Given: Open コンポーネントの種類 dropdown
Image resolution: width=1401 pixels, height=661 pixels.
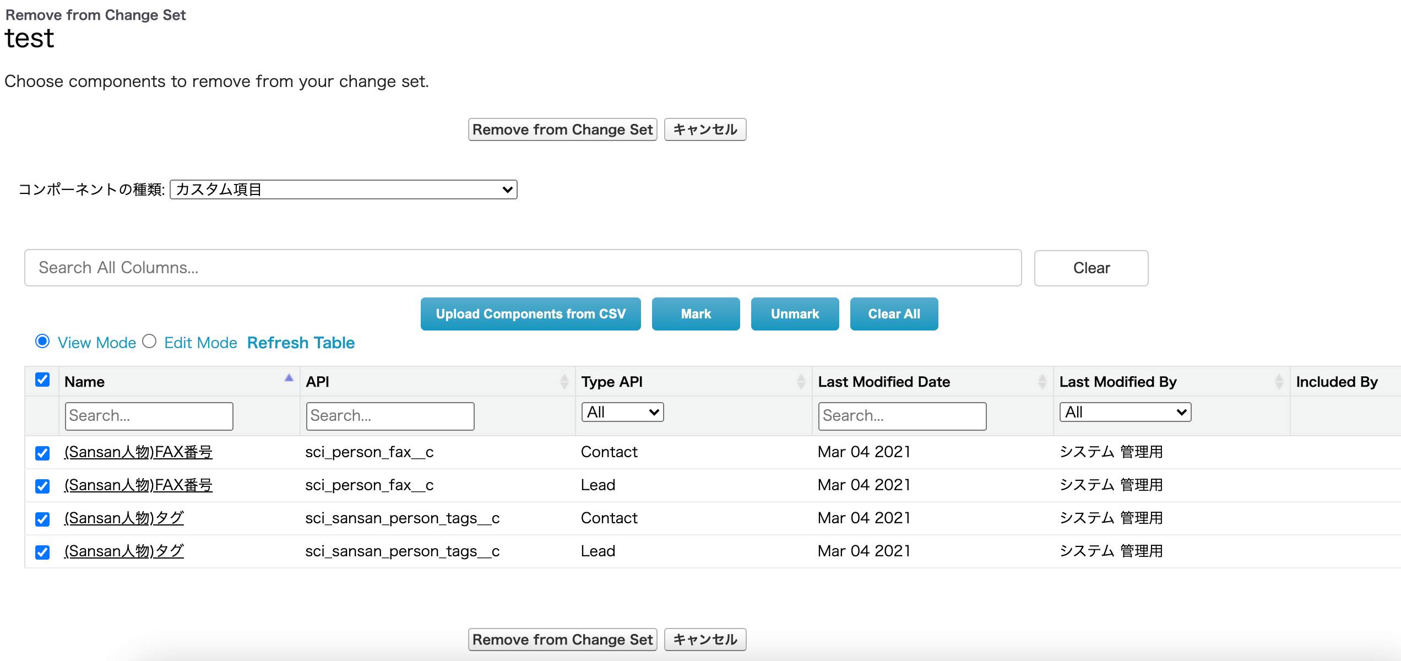Looking at the screenshot, I should (x=344, y=189).
